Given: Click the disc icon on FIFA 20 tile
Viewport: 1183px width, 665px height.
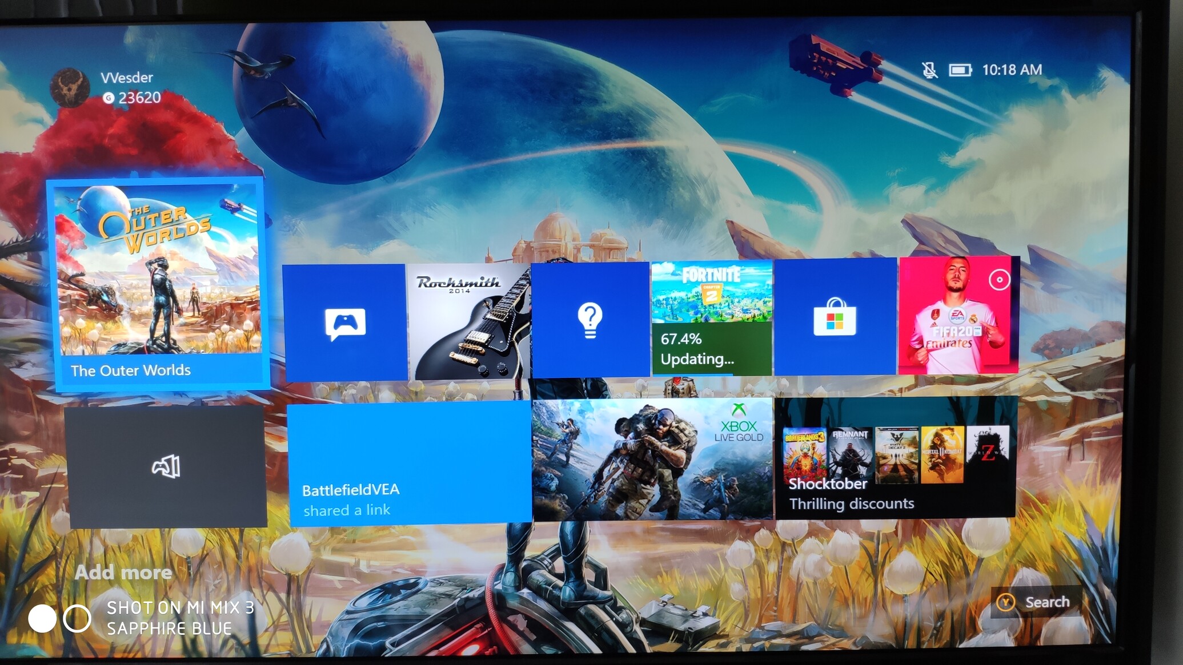Looking at the screenshot, I should [x=999, y=280].
